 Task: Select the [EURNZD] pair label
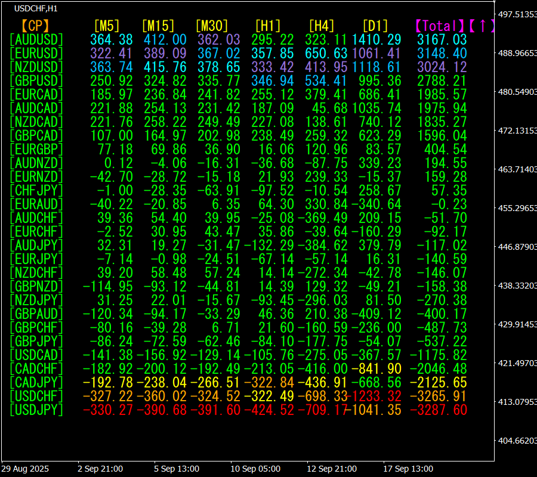[36, 176]
